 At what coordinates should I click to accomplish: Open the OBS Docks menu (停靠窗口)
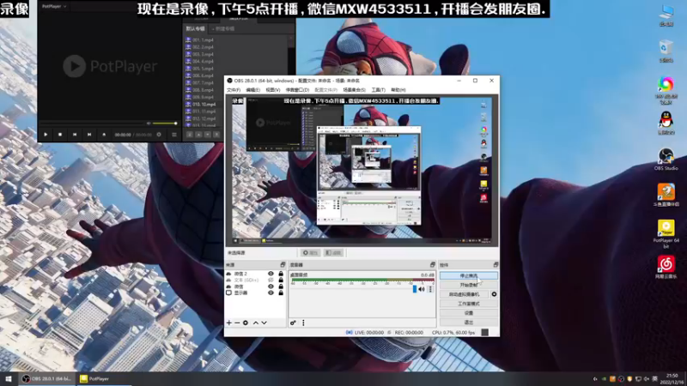point(297,90)
